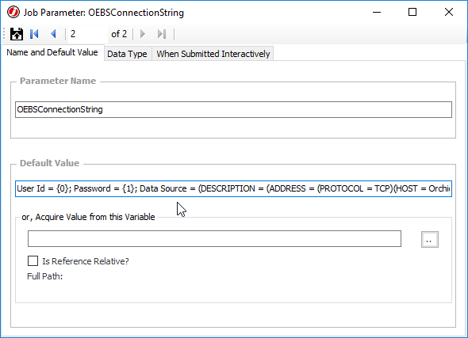Enable the Is Reference Relative checkbox
Image resolution: width=468 pixels, height=338 pixels.
pyautogui.click(x=33, y=261)
